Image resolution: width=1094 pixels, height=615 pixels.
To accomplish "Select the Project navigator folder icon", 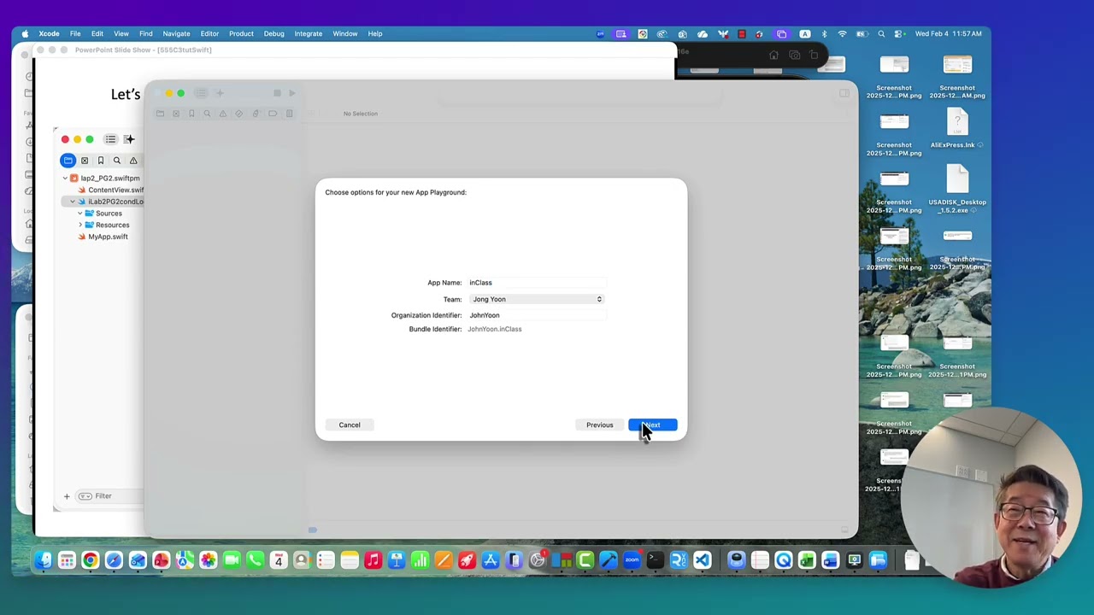I will (x=68, y=161).
